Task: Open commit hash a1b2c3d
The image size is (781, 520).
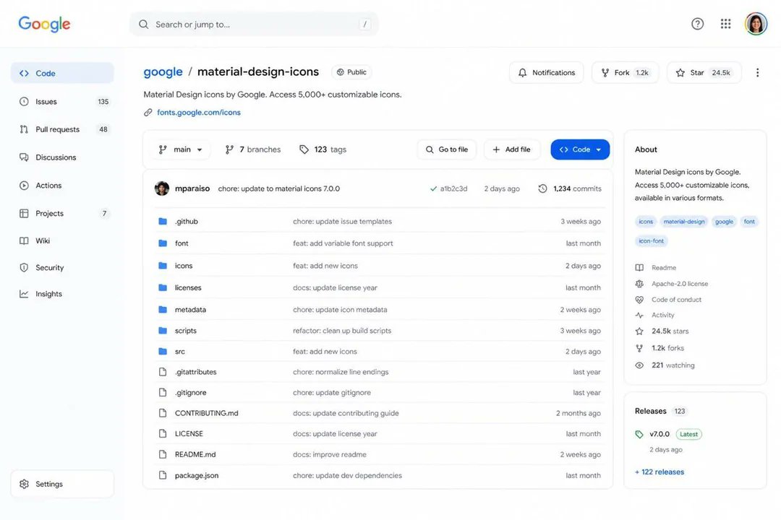Action: pyautogui.click(x=453, y=188)
